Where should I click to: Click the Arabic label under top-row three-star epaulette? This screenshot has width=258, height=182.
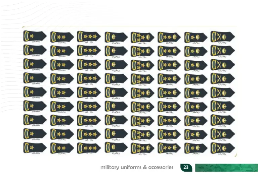coord(89,42)
